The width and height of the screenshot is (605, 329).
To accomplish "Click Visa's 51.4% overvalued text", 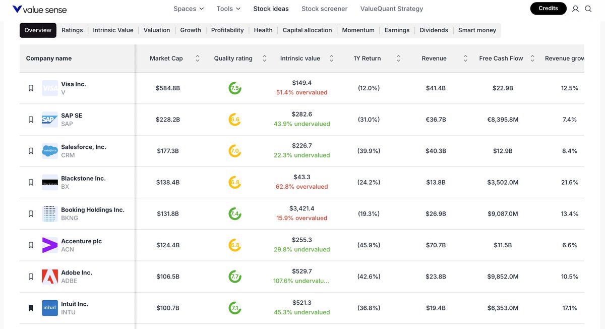I will click(301, 93).
